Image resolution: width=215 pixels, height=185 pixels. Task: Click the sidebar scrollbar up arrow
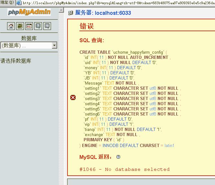(61, 10)
